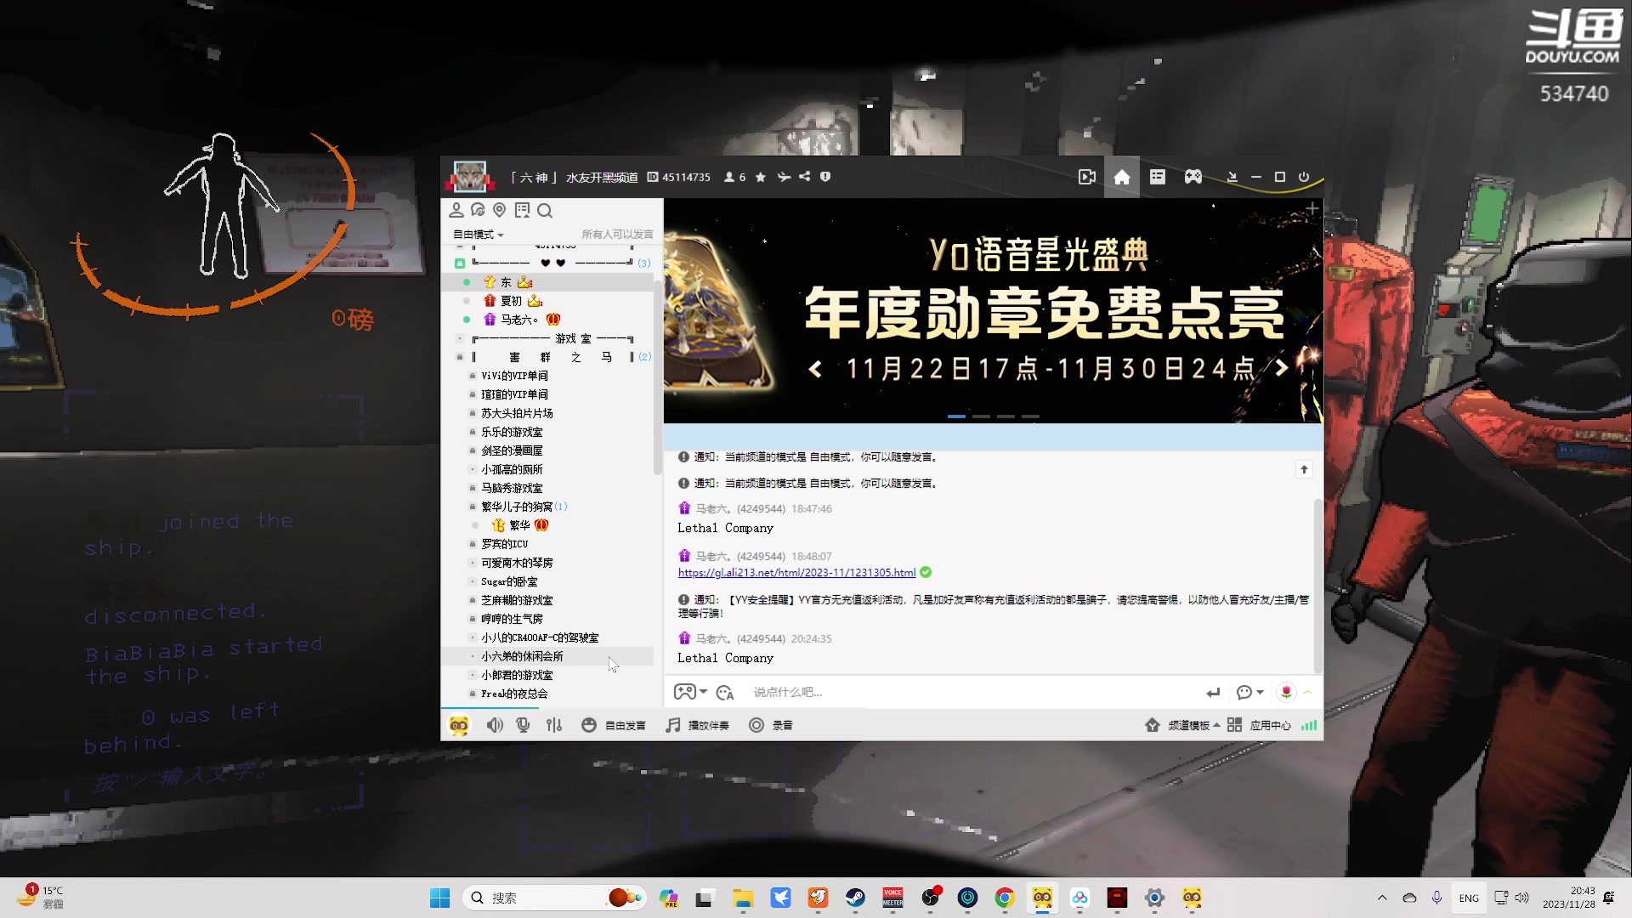Open the YY home page icon

1122,177
